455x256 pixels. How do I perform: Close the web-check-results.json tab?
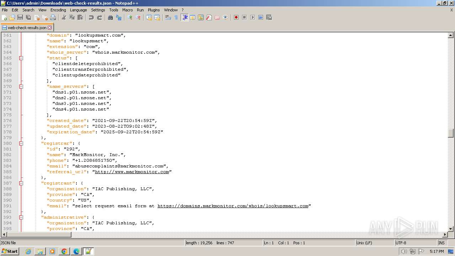(50, 27)
